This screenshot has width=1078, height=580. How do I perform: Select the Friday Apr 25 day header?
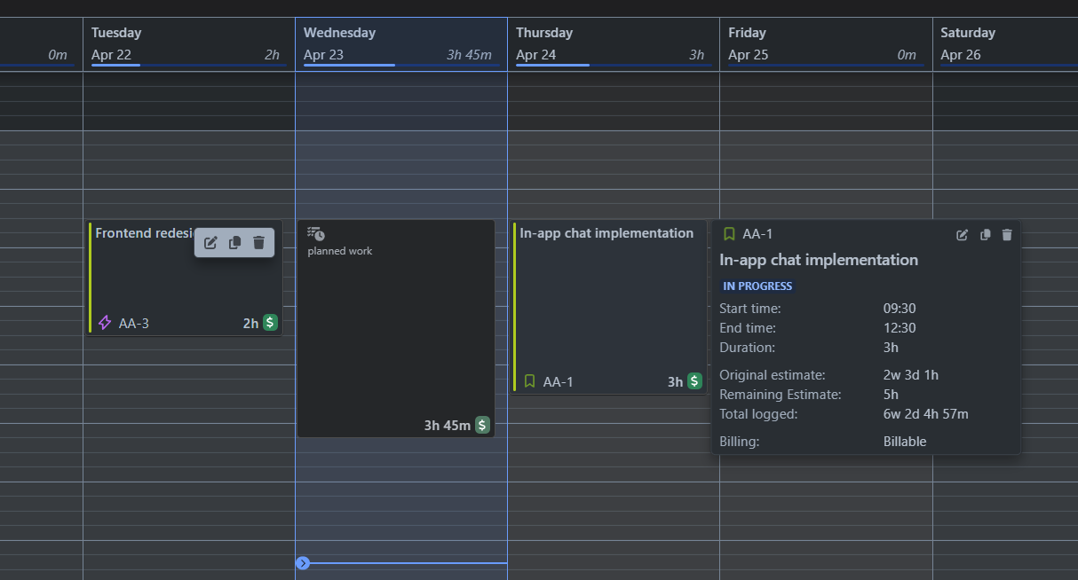click(x=826, y=43)
